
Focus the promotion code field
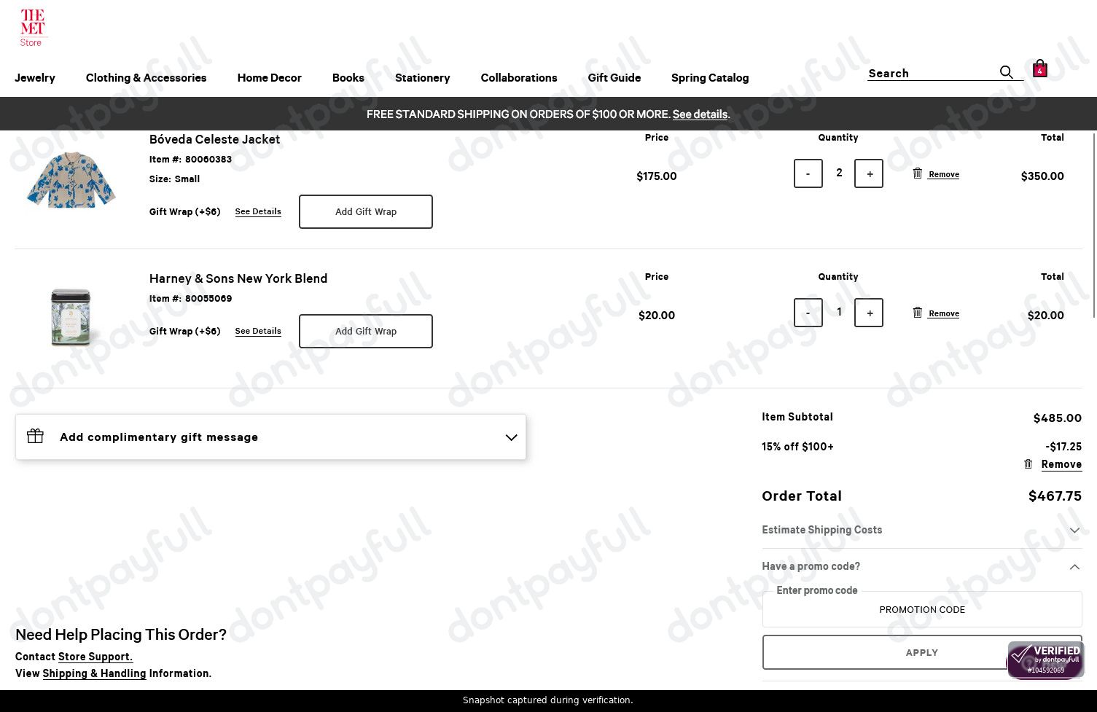point(922,609)
